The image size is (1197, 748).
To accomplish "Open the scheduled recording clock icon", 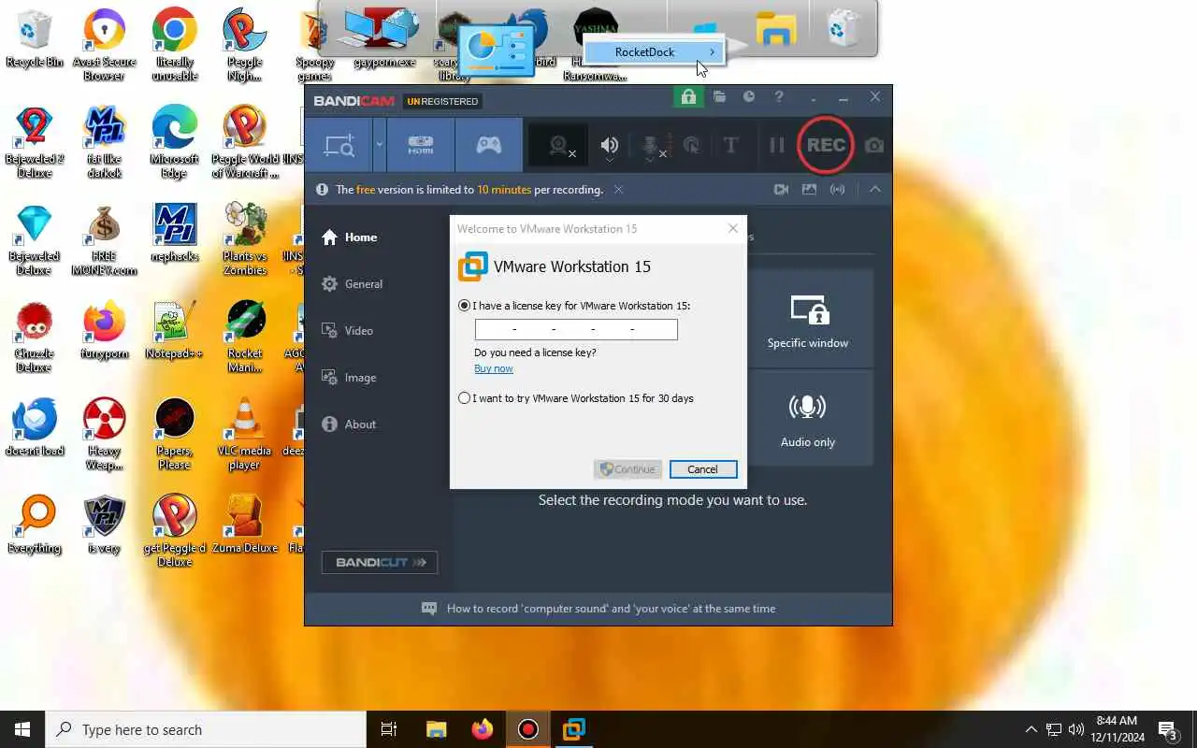I will click(749, 96).
